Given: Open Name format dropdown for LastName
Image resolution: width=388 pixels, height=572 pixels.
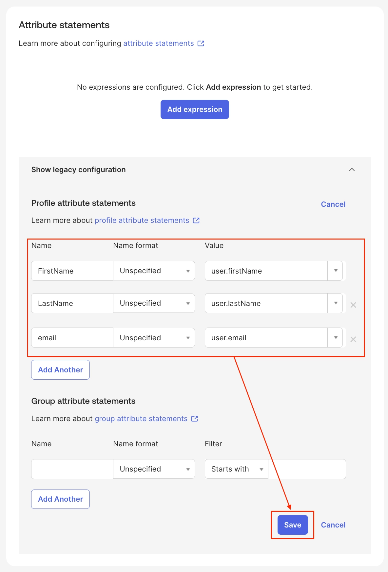Looking at the screenshot, I should click(154, 303).
